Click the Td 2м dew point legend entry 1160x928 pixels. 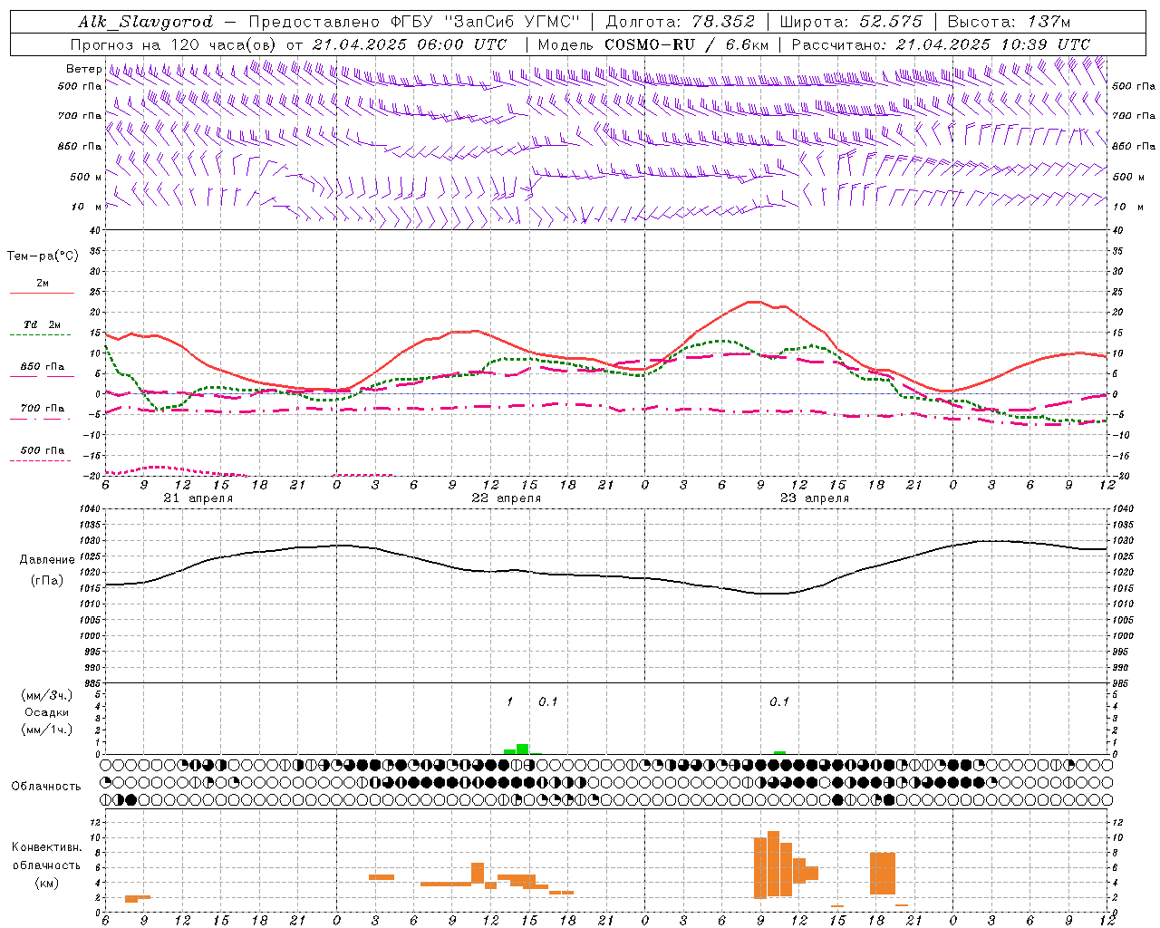coord(43,324)
